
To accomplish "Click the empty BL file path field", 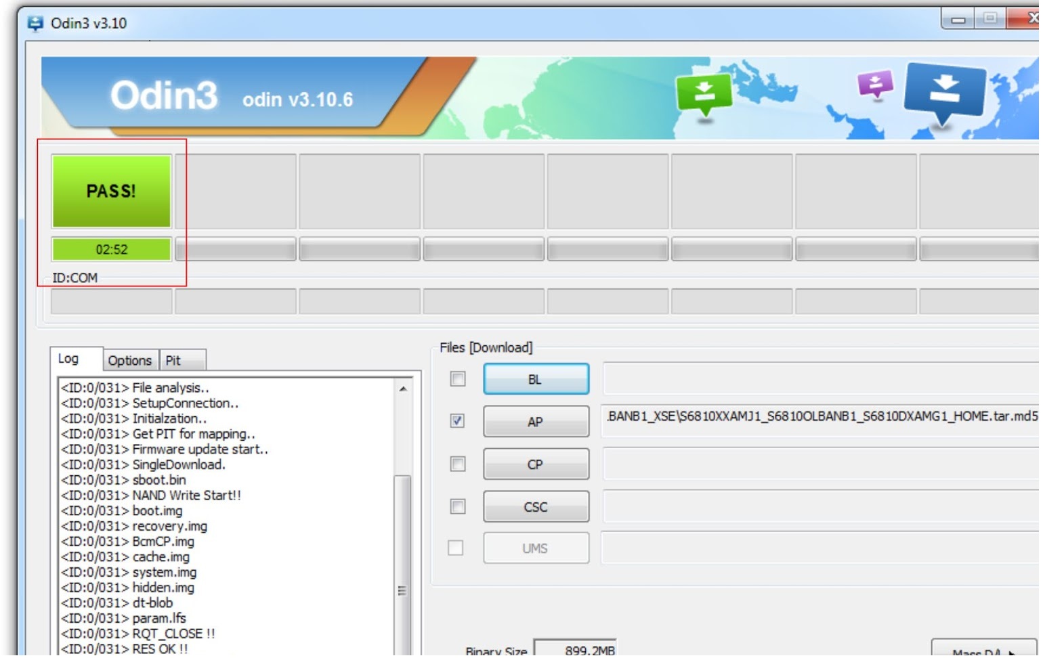I will point(821,379).
